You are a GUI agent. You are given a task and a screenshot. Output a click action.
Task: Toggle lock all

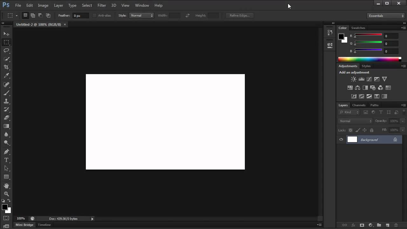coord(372,130)
